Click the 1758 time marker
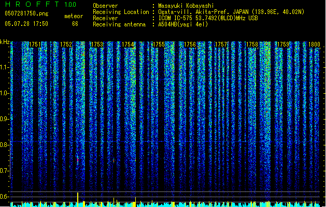 252,45
